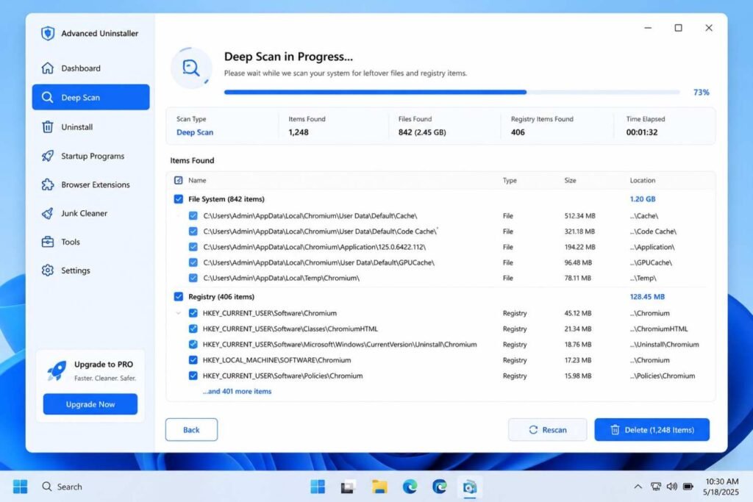753x502 pixels.
Task: Click the Advanced Uninstaller taskbar icon
Action: click(x=469, y=487)
